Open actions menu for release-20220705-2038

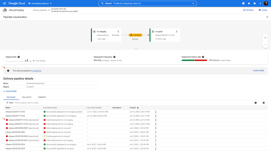click(x=156, y=136)
